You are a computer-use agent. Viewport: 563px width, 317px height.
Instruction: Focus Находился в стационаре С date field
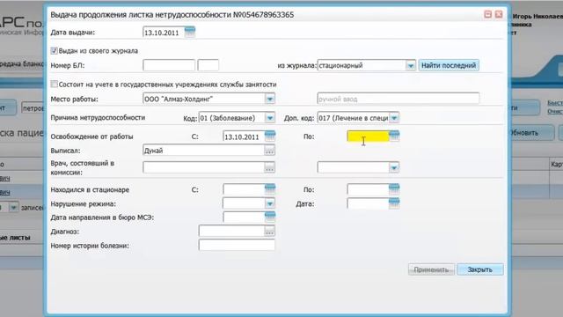pos(245,189)
